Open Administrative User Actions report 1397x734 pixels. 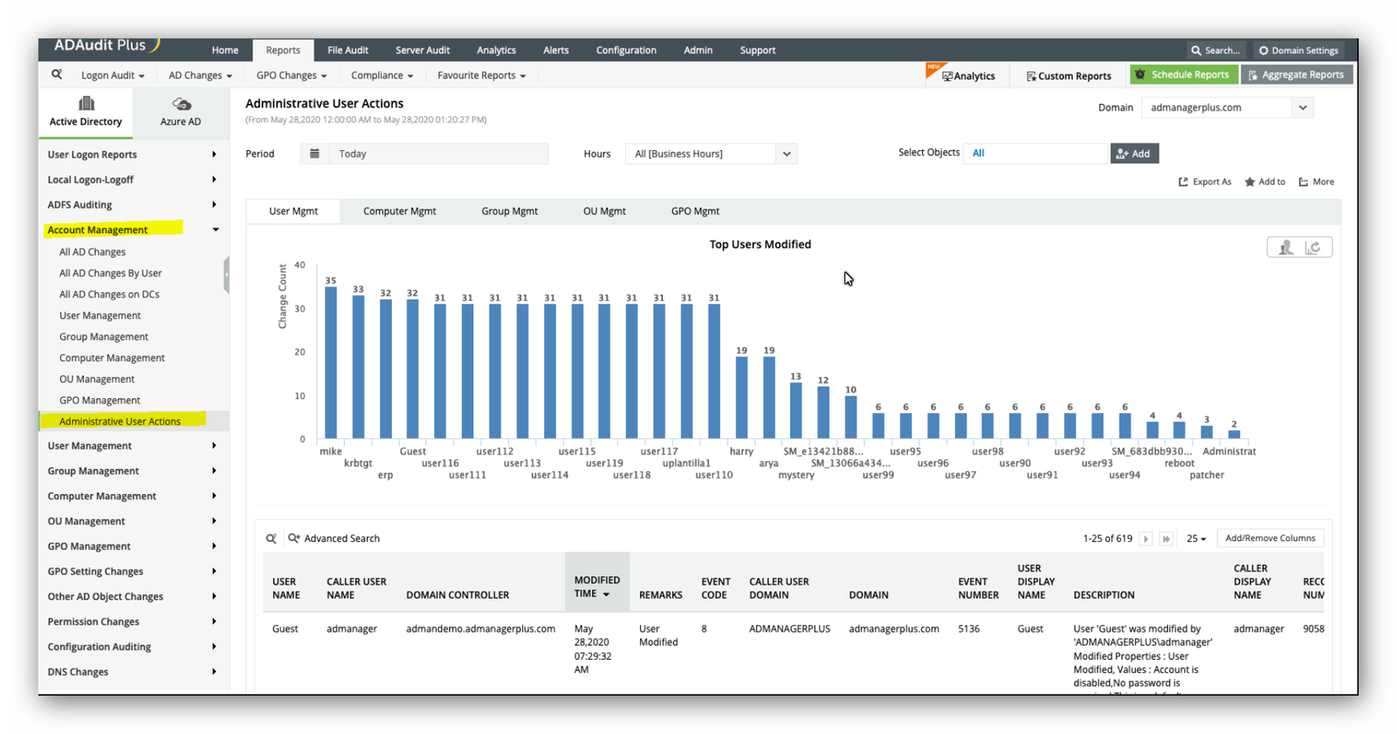(120, 422)
